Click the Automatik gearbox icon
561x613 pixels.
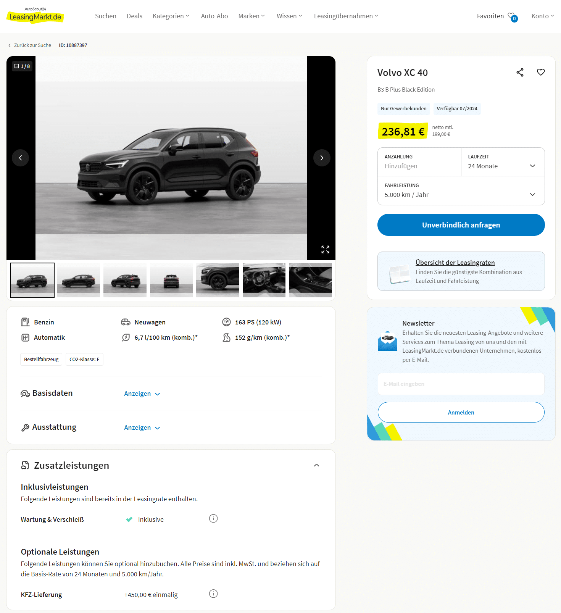[25, 337]
